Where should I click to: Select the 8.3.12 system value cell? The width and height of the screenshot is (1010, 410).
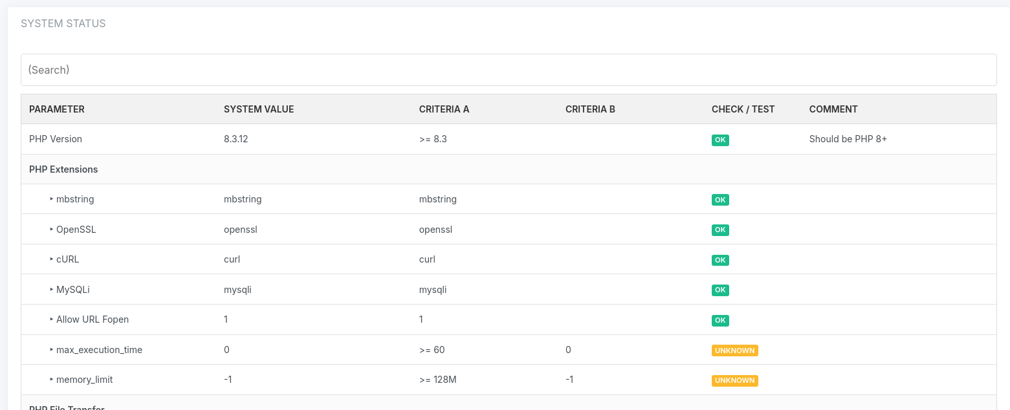point(236,139)
